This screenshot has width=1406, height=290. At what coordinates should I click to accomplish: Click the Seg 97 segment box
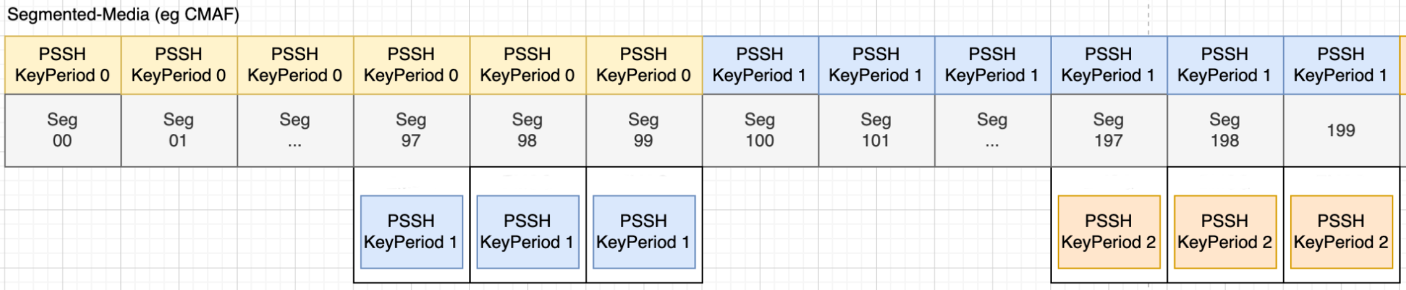(411, 130)
